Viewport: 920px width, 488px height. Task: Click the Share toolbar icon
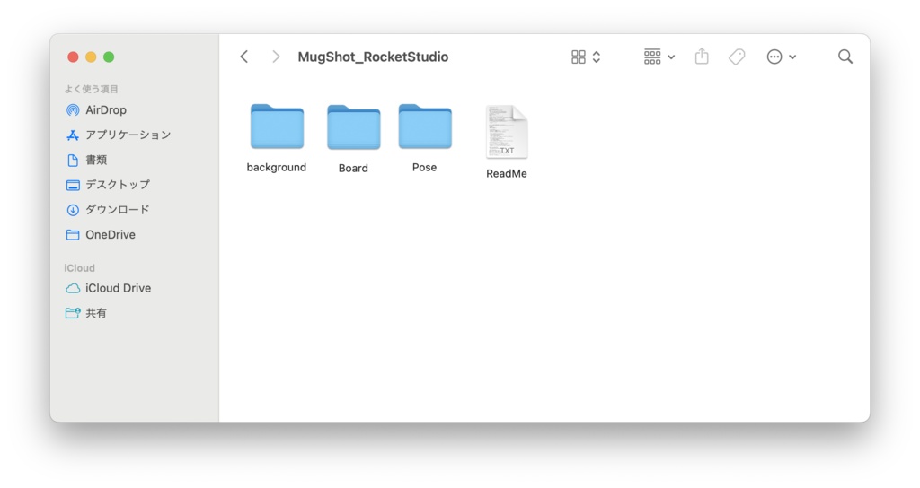[x=702, y=57]
